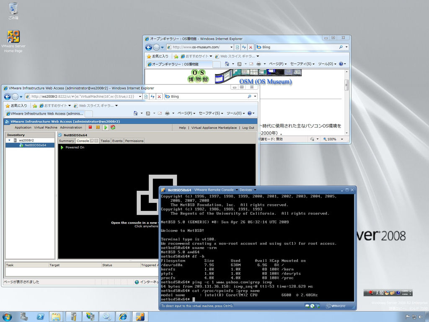Click the Log Out link

pyautogui.click(x=248, y=127)
